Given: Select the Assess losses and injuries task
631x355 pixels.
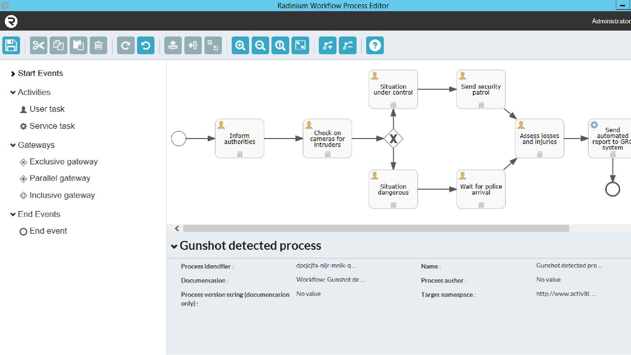Looking at the screenshot, I should coord(539,139).
